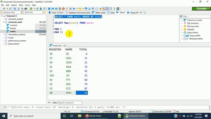
Task: Click the Table filter input field
Action: click(x=32, y=13)
